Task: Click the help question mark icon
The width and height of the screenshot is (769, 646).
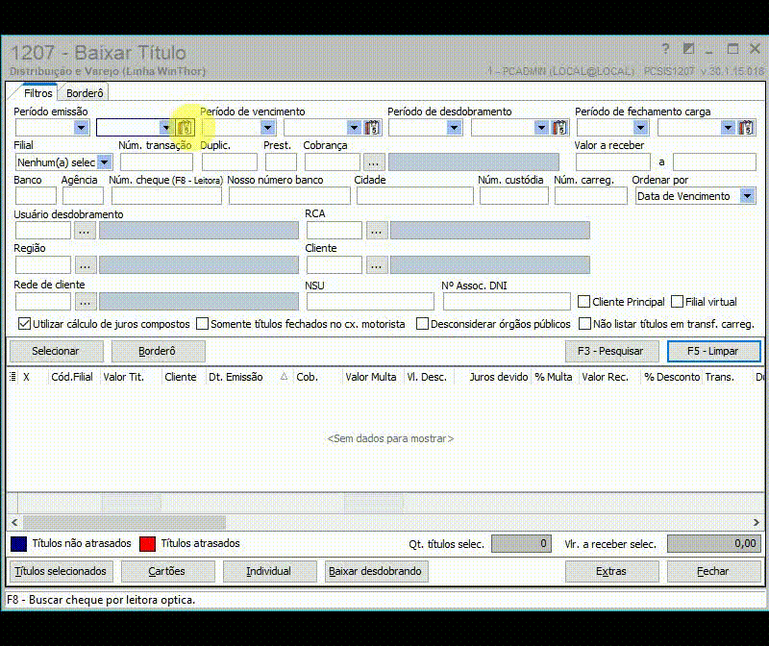Action: 665,49
